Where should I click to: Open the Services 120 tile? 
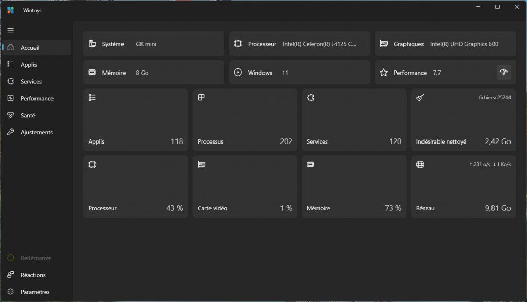pos(354,120)
